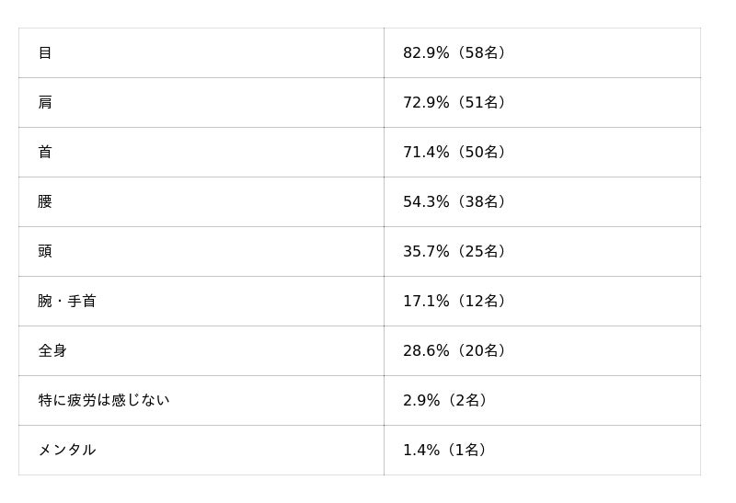Viewport: 736px width, 503px height.
Task: Select the メンタル row label
Action: 66,451
